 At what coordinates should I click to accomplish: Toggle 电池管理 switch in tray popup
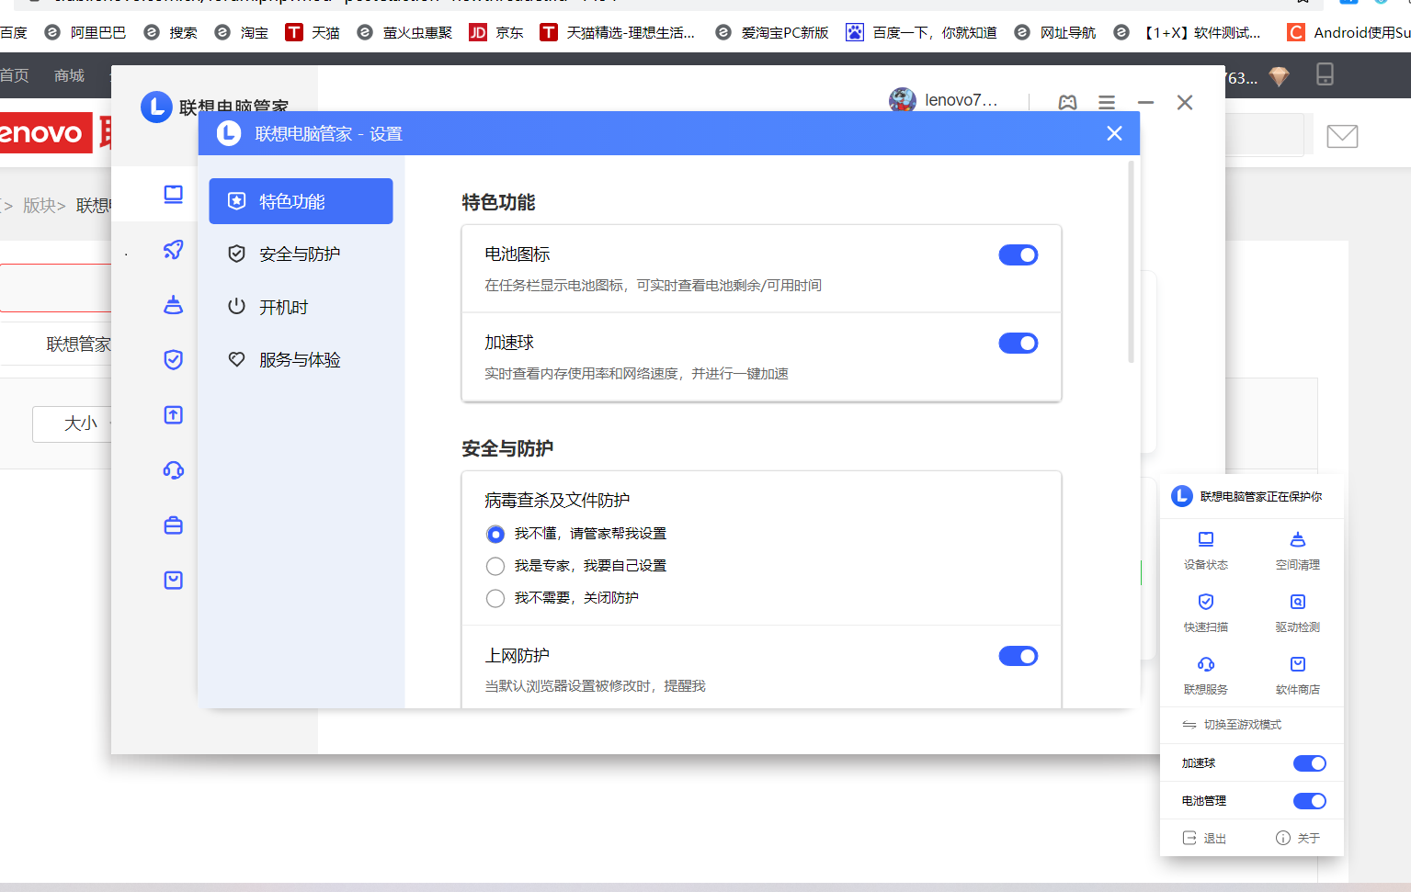1310,801
